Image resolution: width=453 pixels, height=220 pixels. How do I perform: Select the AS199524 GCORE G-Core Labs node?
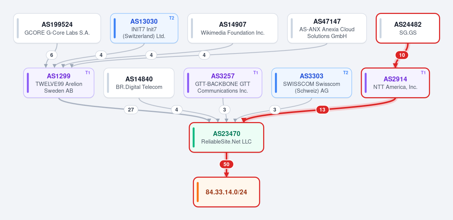[x=57, y=28]
